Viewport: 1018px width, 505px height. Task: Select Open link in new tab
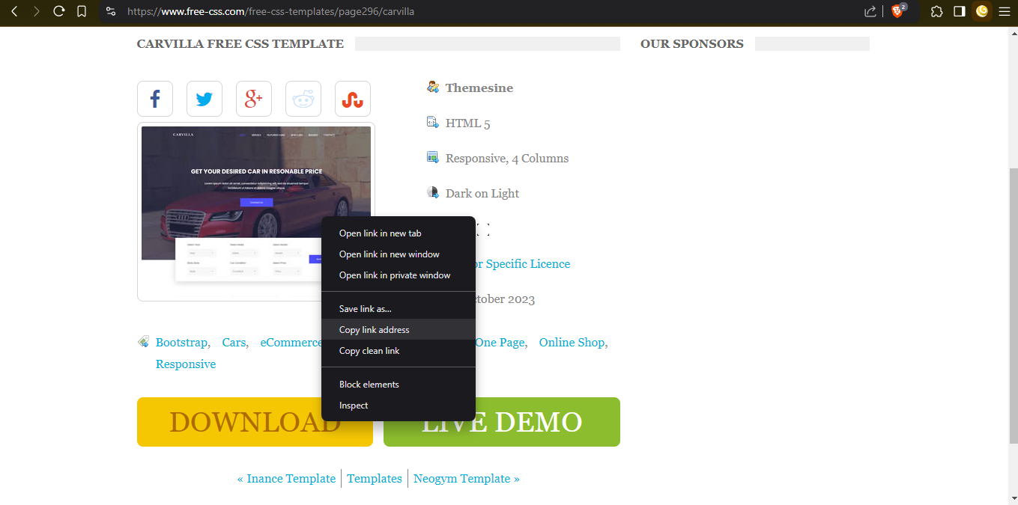(380, 233)
